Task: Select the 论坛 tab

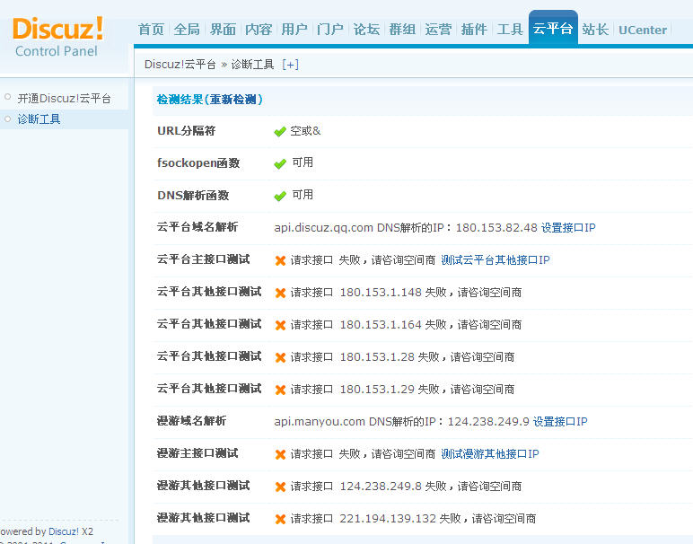Action: (366, 29)
